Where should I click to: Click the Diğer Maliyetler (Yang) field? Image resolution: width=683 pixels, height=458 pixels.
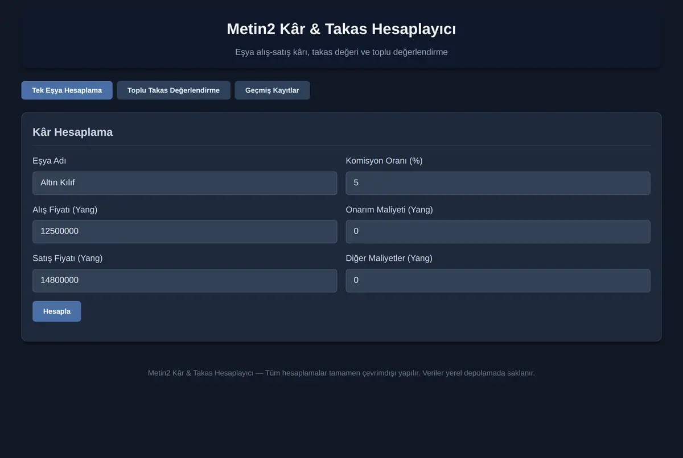pos(498,280)
